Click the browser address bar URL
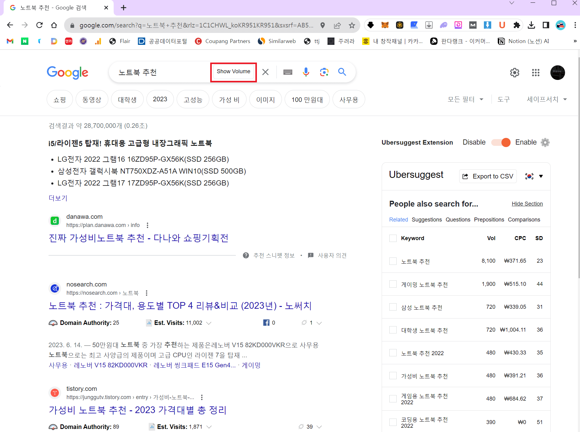The height and width of the screenshot is (432, 580). coord(196,25)
